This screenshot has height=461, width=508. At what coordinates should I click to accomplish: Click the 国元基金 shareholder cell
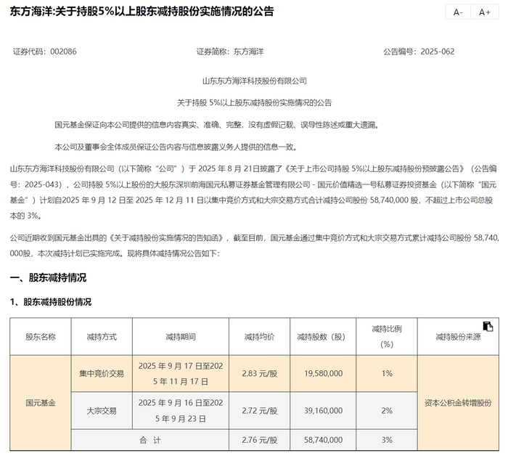tap(41, 403)
